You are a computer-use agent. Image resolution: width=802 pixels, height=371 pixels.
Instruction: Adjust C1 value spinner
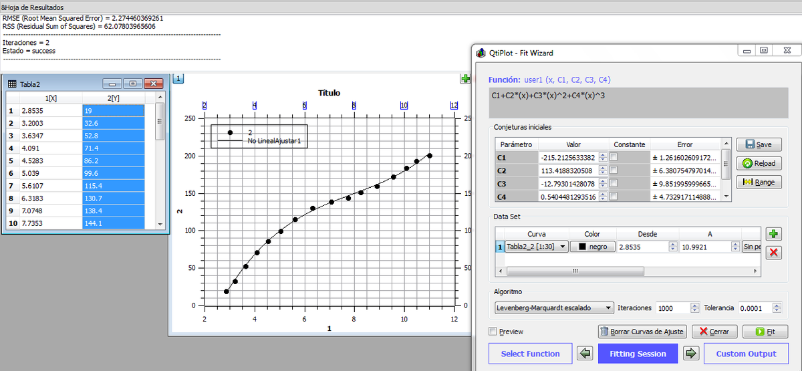603,157
